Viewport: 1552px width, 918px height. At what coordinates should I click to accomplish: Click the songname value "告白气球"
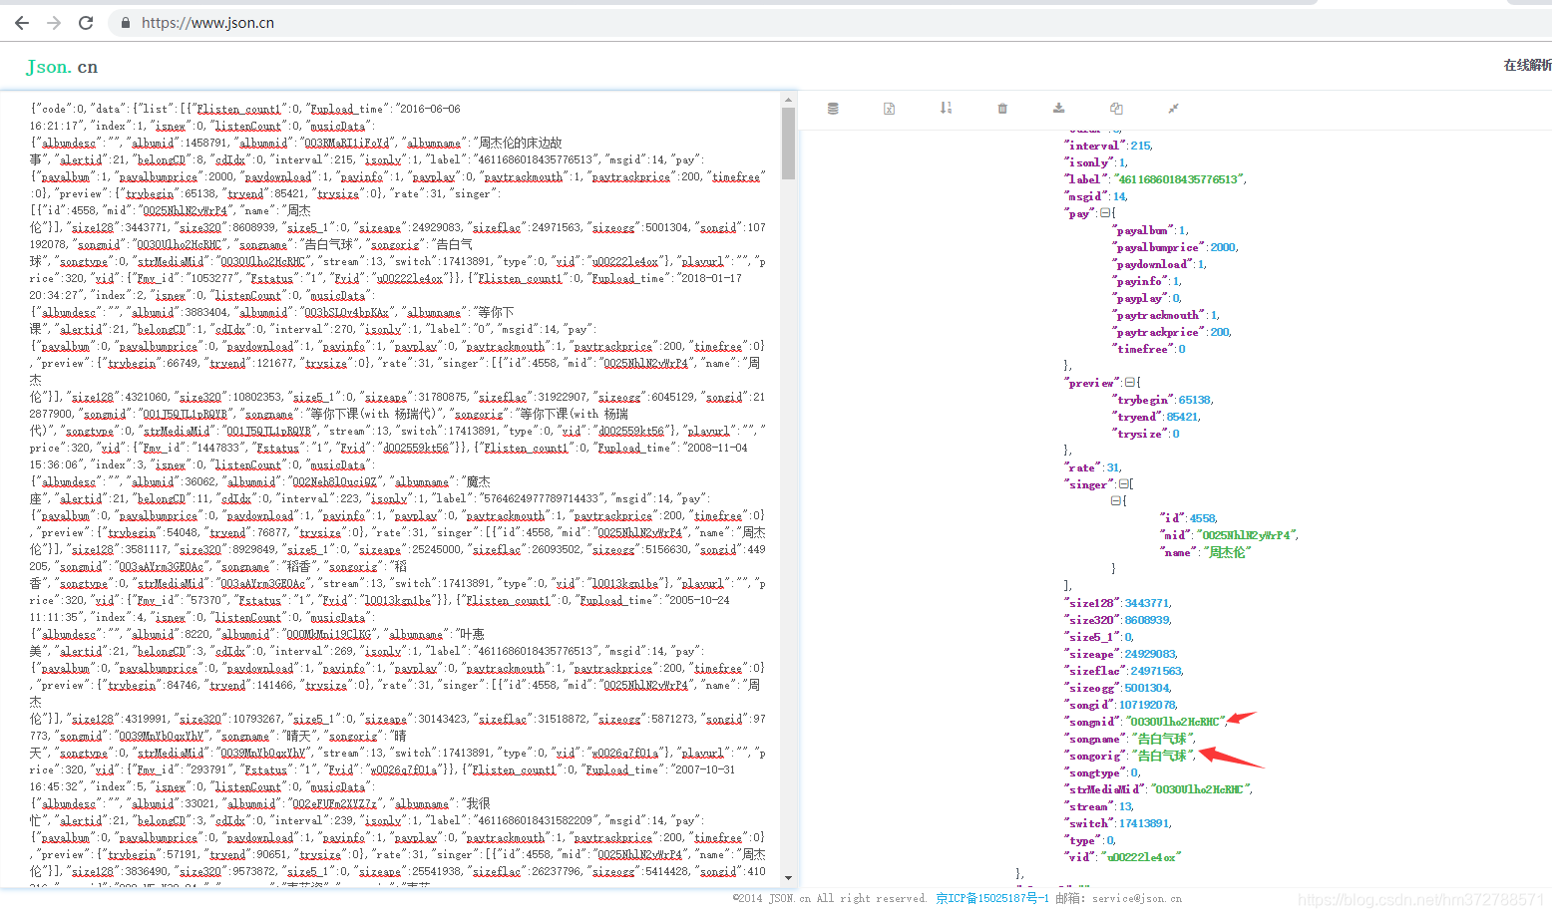point(1162,739)
